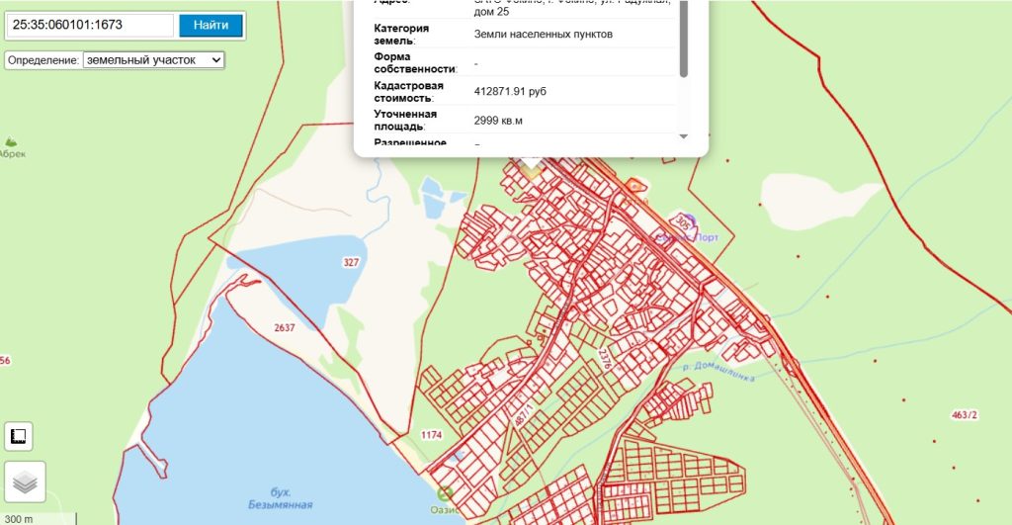The width and height of the screenshot is (1012, 525).
Task: Click the Абрек mountain marker icon
Action: [11, 141]
